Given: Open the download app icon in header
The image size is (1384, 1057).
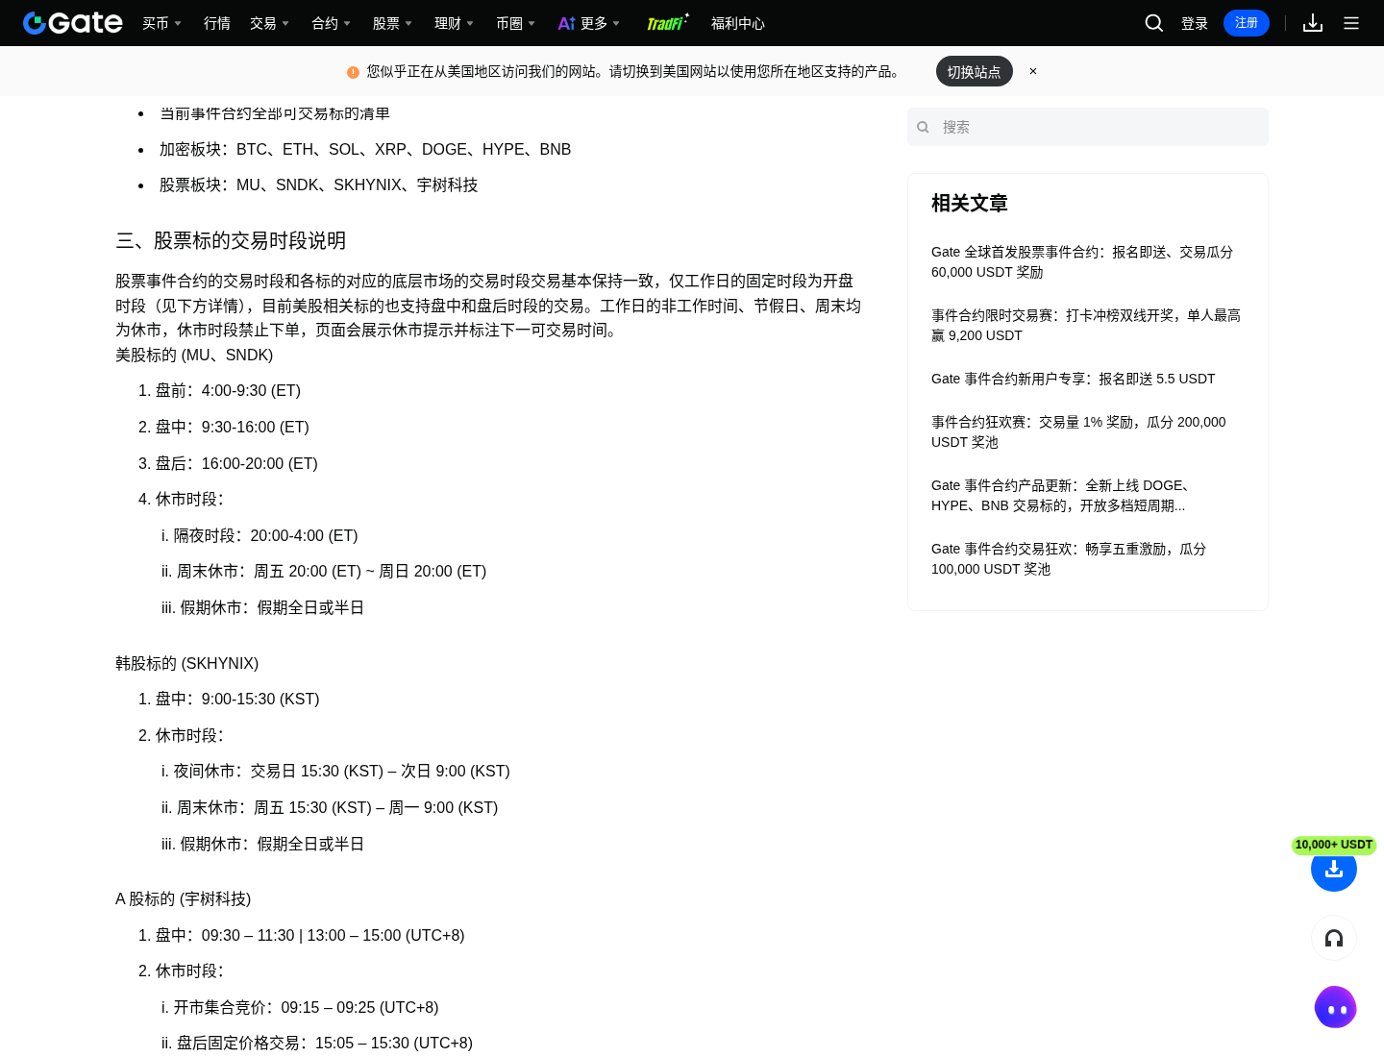Looking at the screenshot, I should pos(1313,23).
